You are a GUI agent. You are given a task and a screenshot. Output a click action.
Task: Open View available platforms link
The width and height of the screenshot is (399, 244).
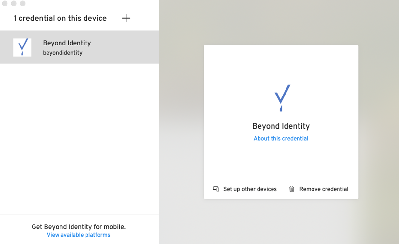(78, 235)
